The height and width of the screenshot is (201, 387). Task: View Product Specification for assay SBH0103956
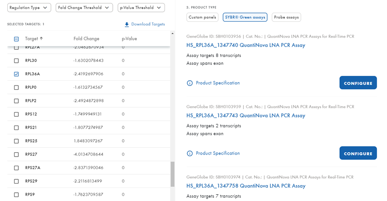[218, 83]
